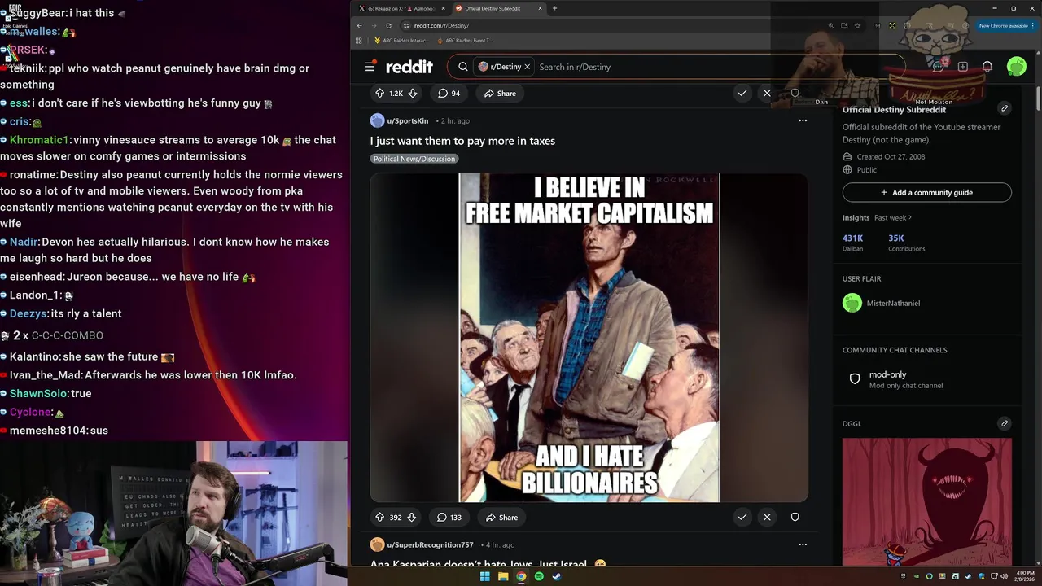Open the DGGL red monster image
Viewport: 1042px width, 586px height.
927,501
